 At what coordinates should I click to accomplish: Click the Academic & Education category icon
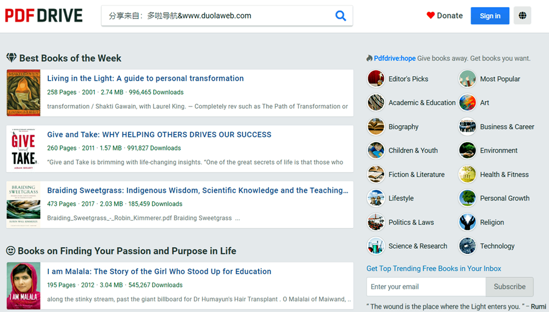pyautogui.click(x=376, y=103)
